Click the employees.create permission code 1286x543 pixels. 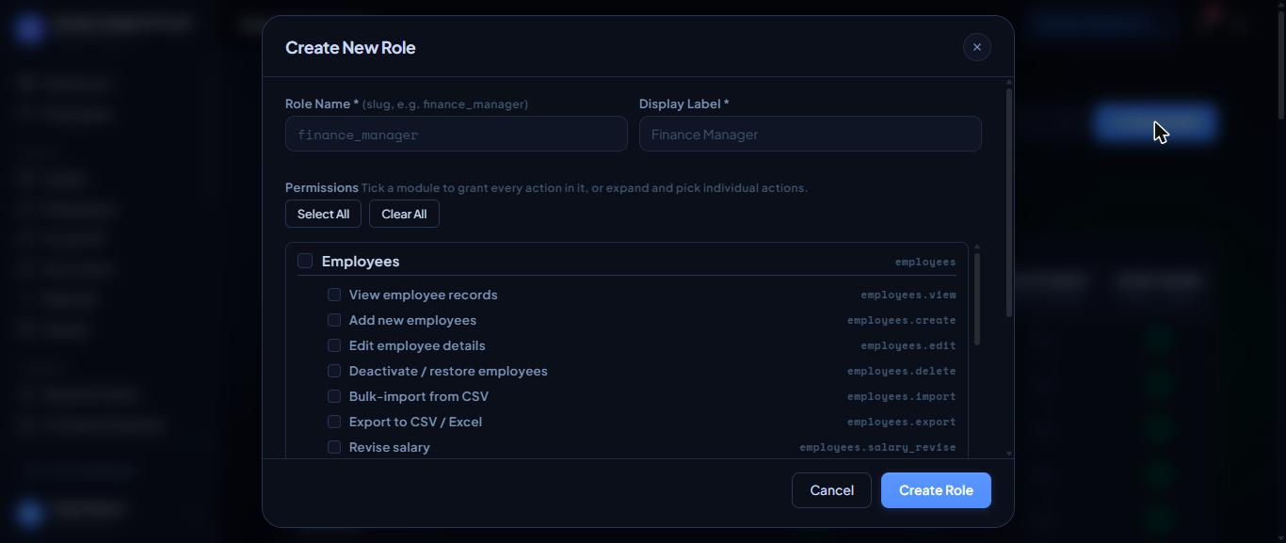tap(901, 320)
